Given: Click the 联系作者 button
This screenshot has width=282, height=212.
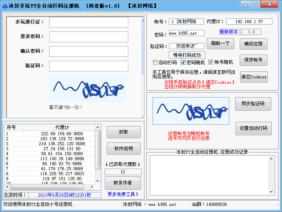Looking at the screenshot, I should 123,183.
